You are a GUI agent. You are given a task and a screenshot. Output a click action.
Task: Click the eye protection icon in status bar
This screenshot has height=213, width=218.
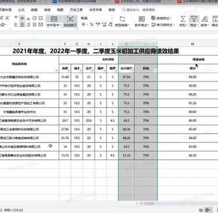(x=201, y=210)
